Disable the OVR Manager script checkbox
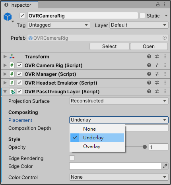Viewport: 171px width, 185px height. click(19, 74)
